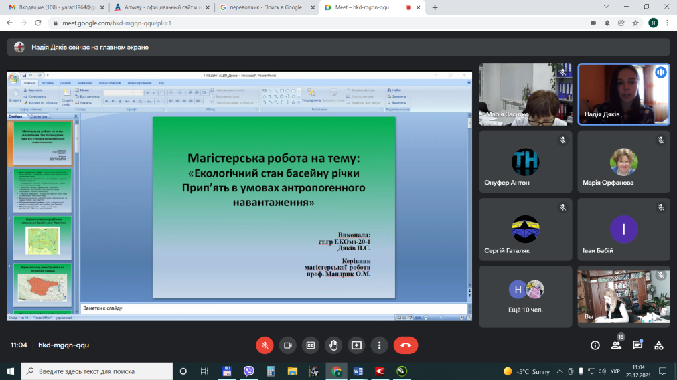Open more options three-dot menu in Meet

pos(379,345)
